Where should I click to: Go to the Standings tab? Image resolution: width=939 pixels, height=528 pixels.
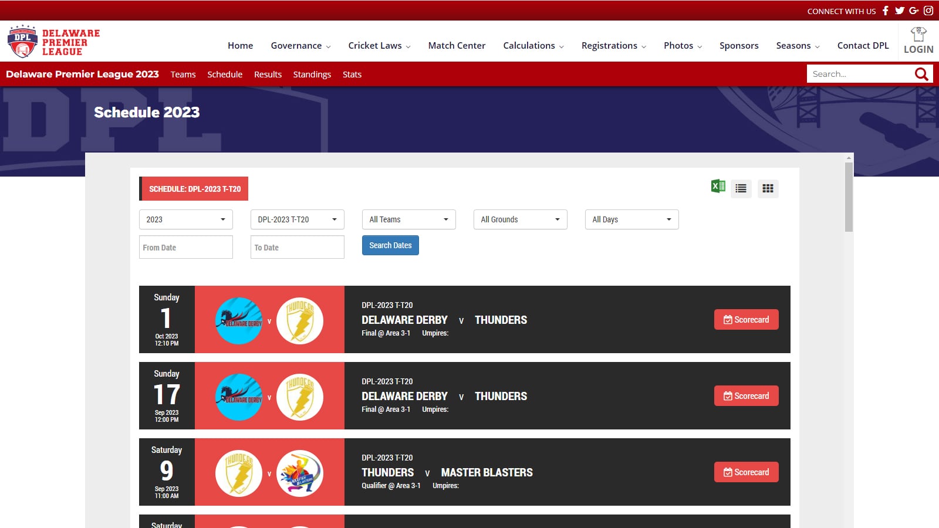coord(312,75)
